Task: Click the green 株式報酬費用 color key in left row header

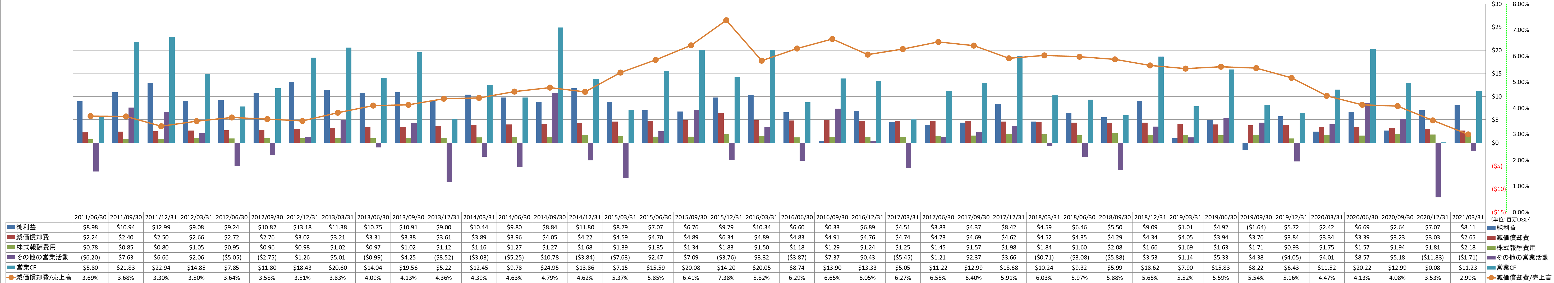Action: 10,247
